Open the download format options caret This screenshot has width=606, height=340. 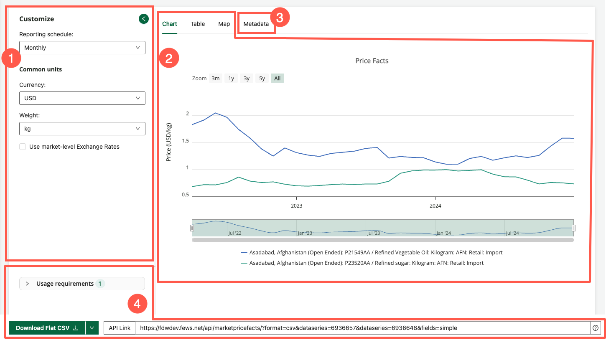click(x=92, y=328)
